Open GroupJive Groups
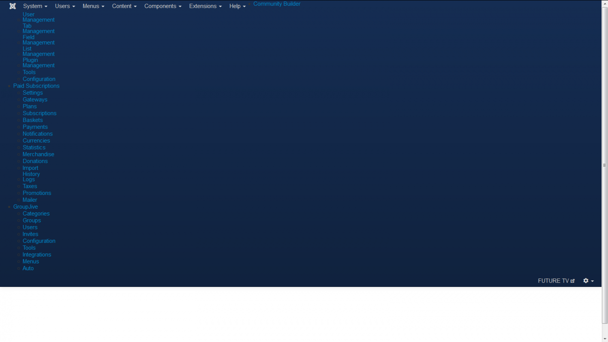The height and width of the screenshot is (342, 608). 32,220
